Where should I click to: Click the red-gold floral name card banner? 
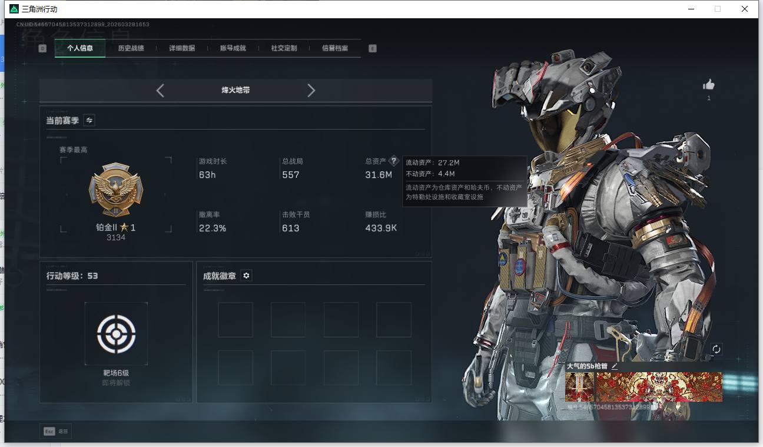[659, 387]
